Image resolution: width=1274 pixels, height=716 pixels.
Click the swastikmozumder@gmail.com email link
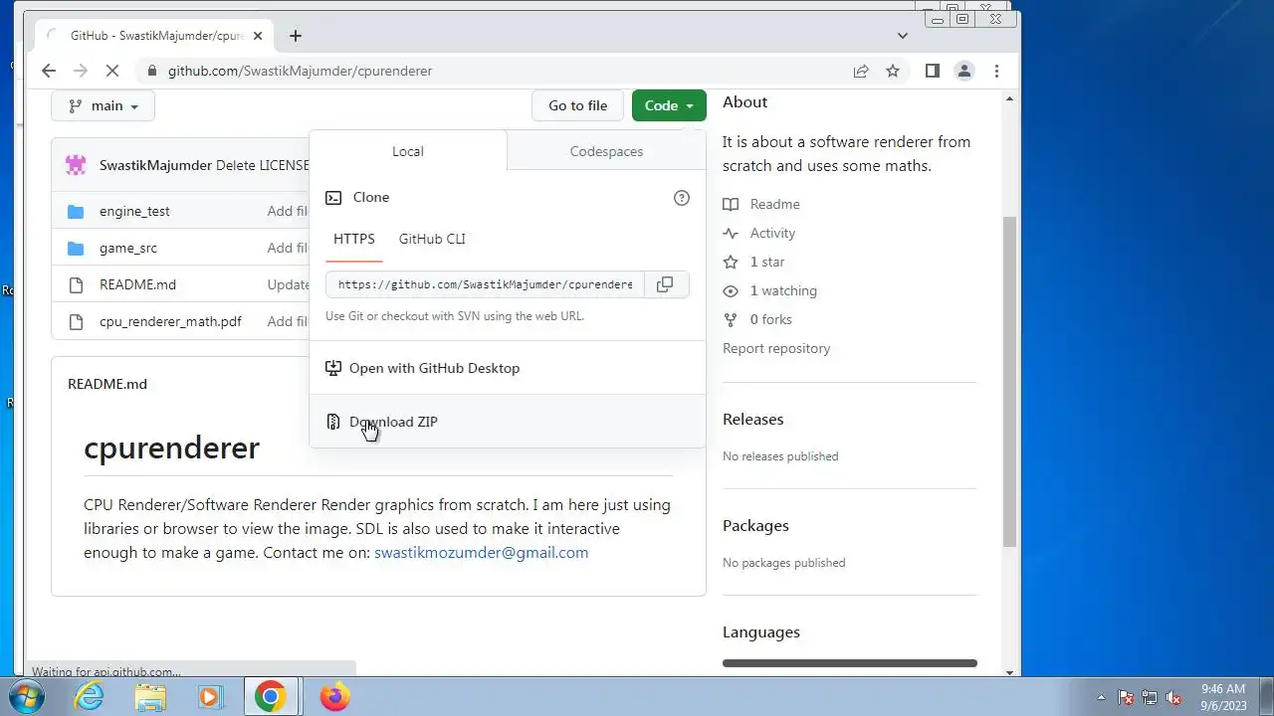pyautogui.click(x=481, y=552)
